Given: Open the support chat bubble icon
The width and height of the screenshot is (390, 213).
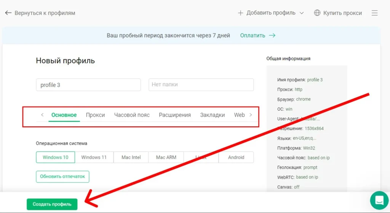Looking at the screenshot, I should coord(379,200).
